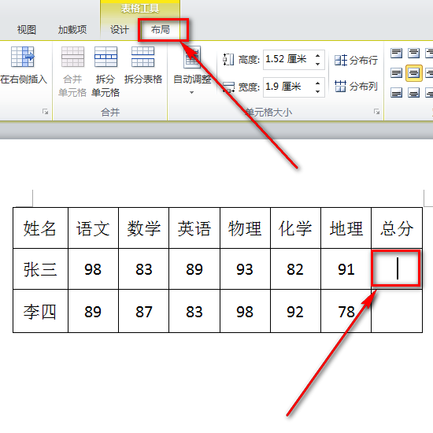Switch to the 视图 (View) tab
Screen dimensions: 433x433
[27, 30]
